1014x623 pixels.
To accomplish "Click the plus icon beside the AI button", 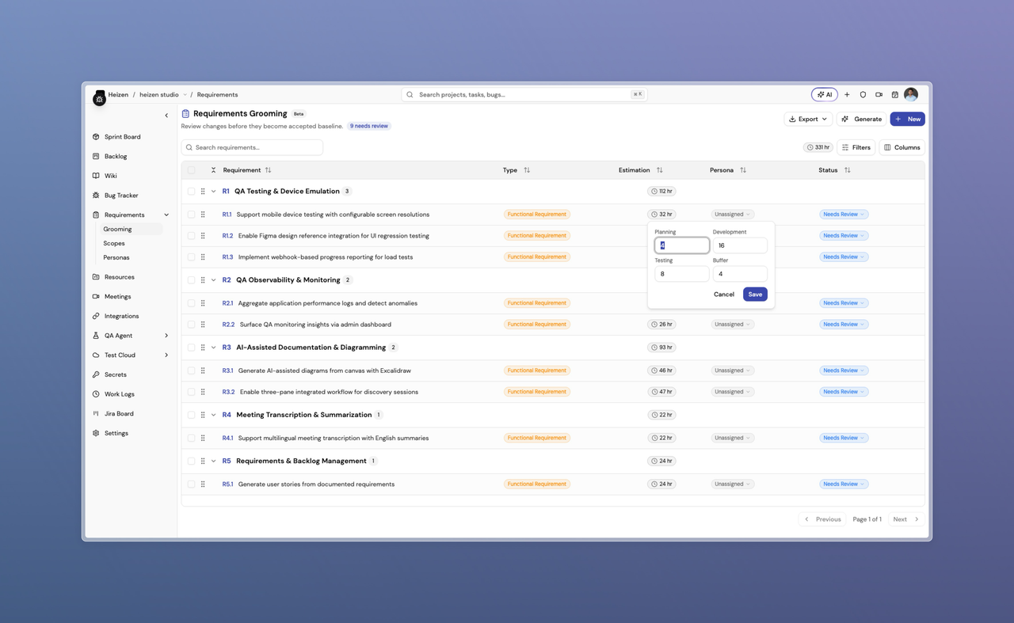I will pyautogui.click(x=847, y=95).
